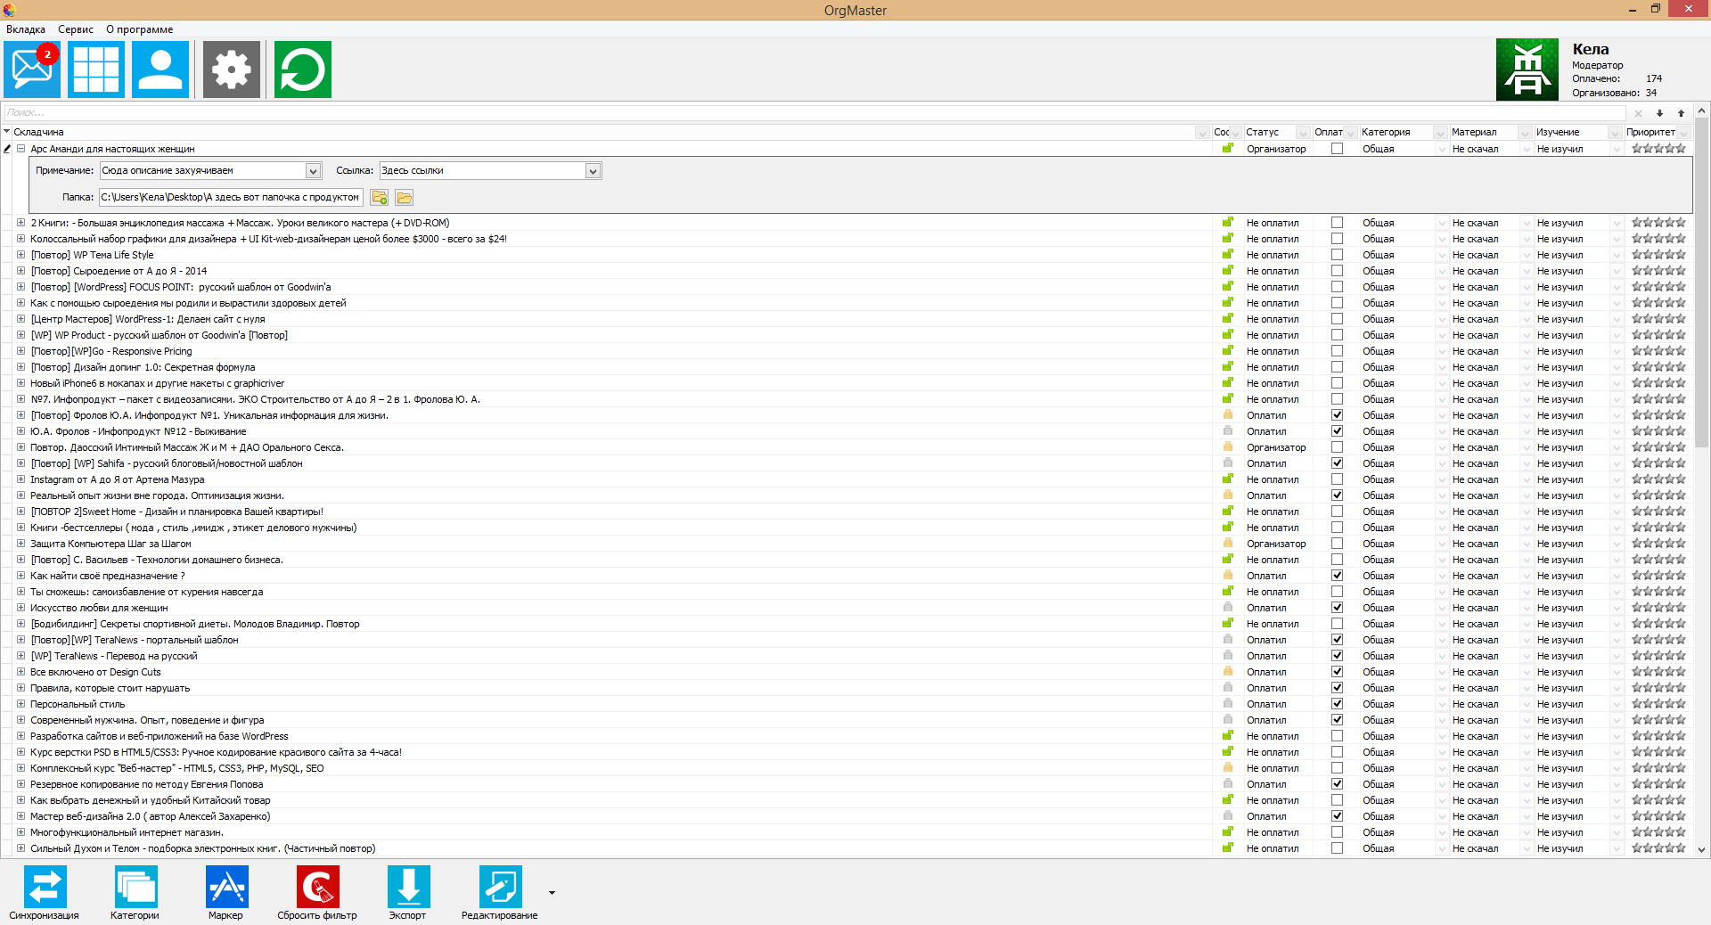Click the Экспорт download icon

[x=408, y=888]
